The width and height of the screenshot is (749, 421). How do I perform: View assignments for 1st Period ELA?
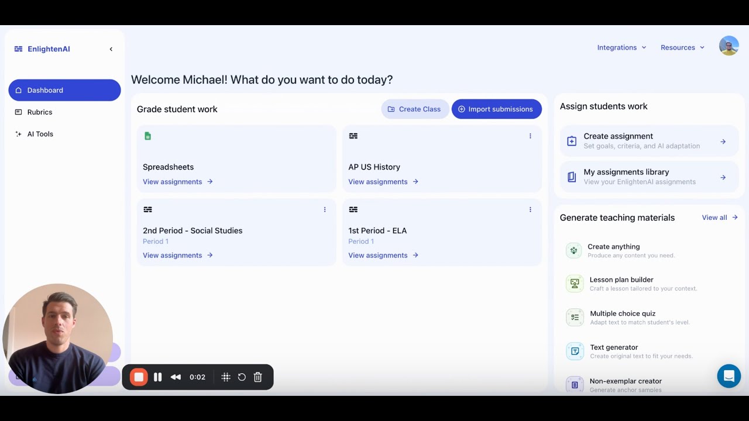(x=383, y=256)
